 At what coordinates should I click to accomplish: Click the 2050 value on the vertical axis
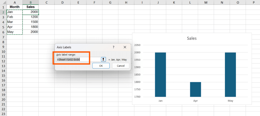coord(137,45)
